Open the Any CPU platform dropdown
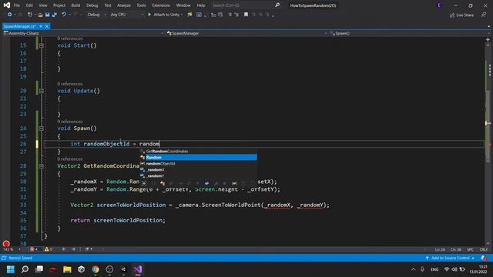Screen dimensions: 493x277 click(126, 15)
